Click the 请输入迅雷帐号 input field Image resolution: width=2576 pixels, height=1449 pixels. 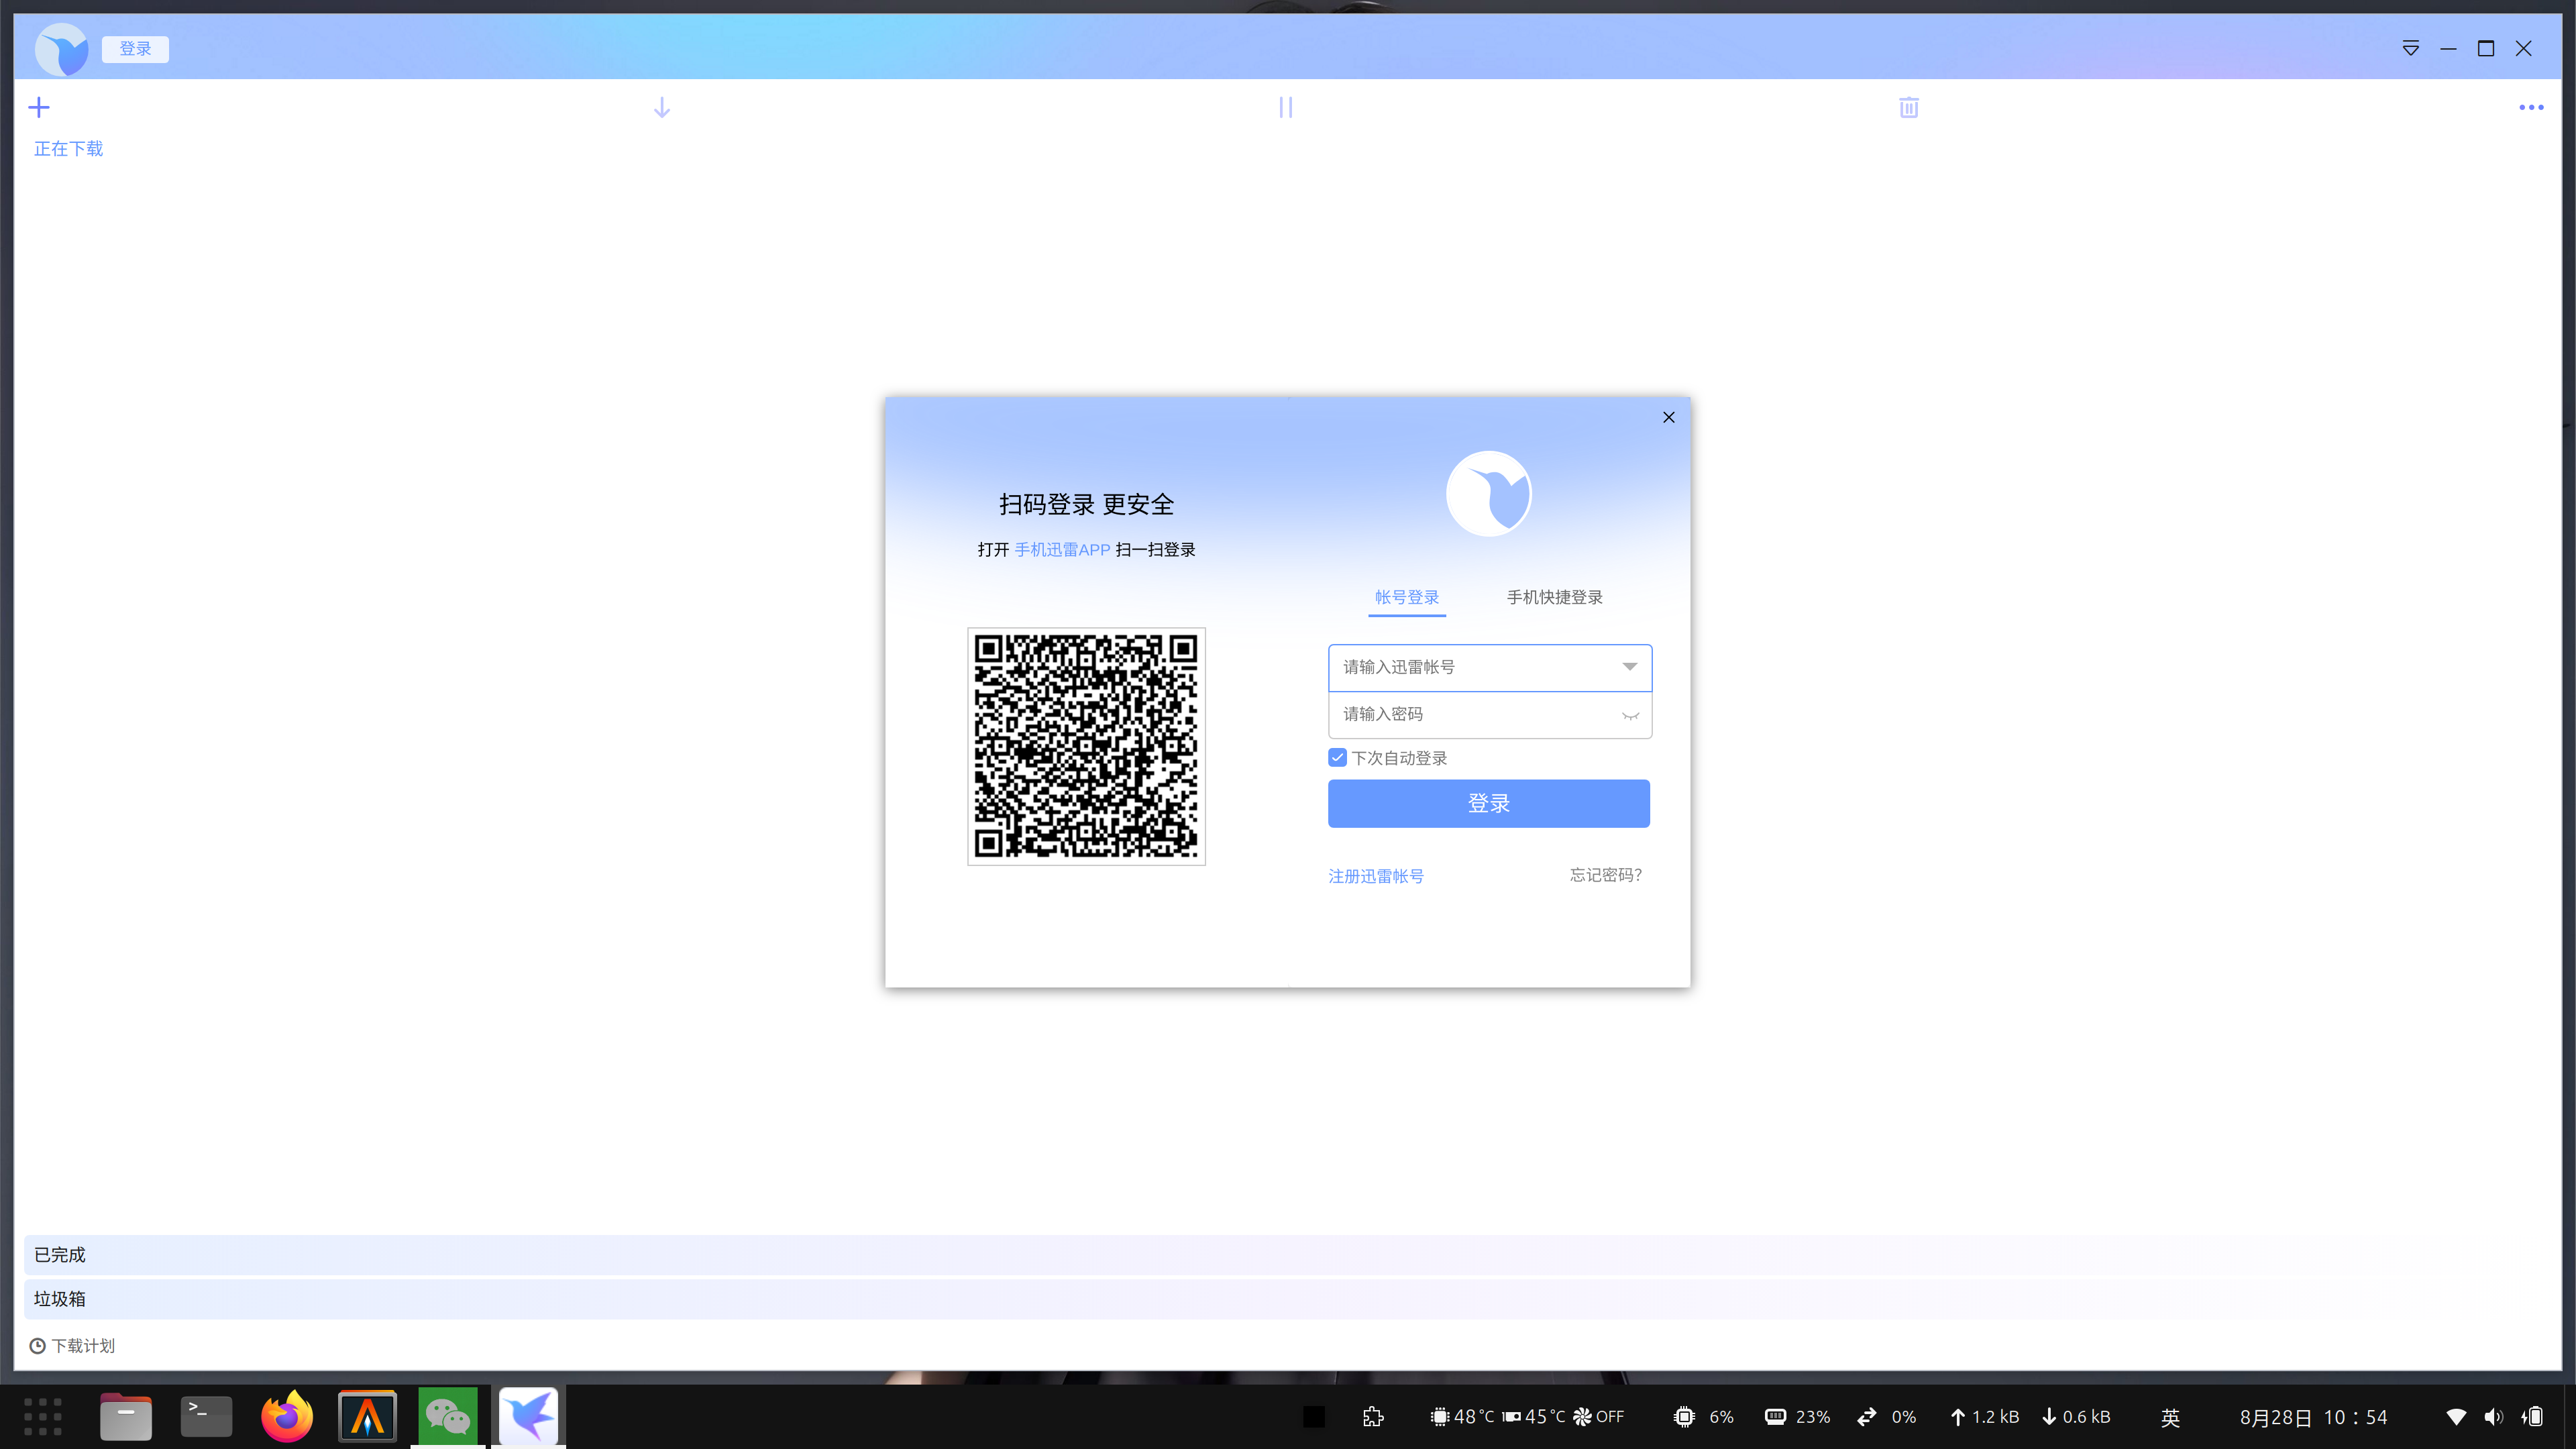coord(1490,667)
